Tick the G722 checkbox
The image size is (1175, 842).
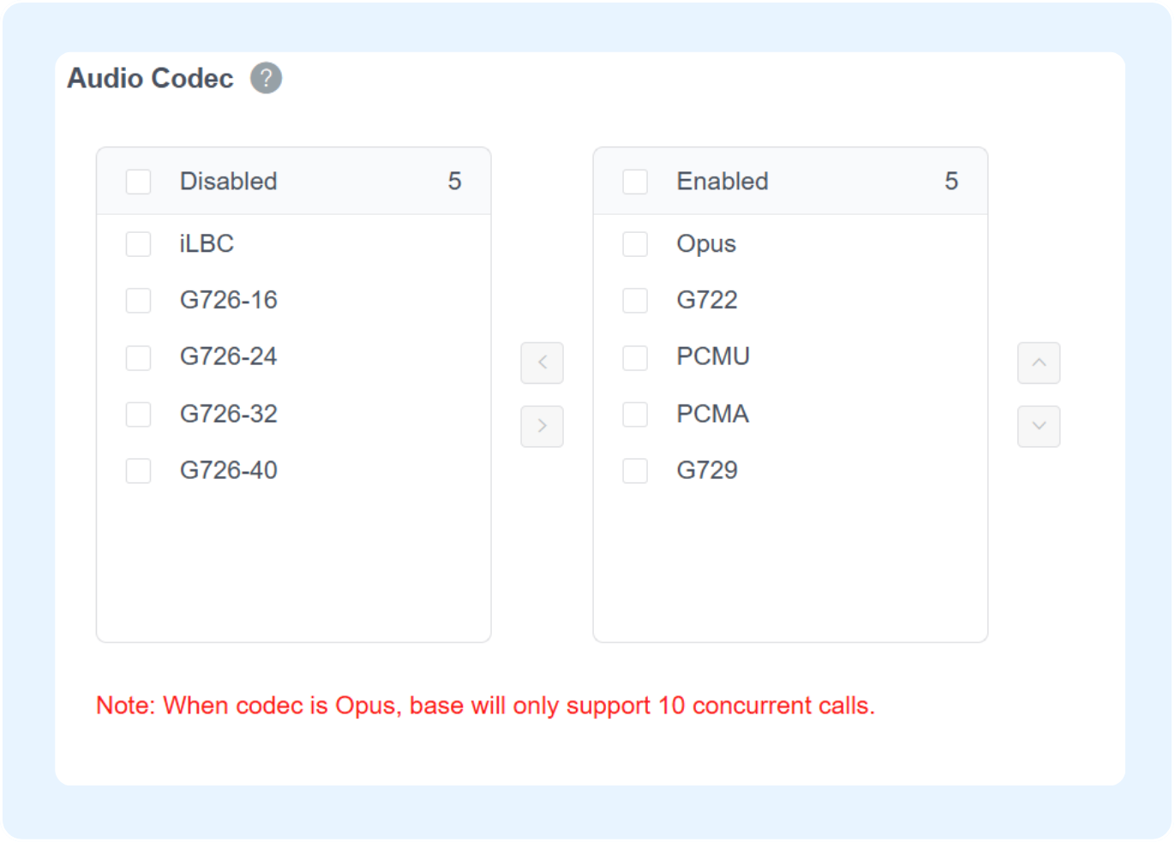(x=635, y=301)
